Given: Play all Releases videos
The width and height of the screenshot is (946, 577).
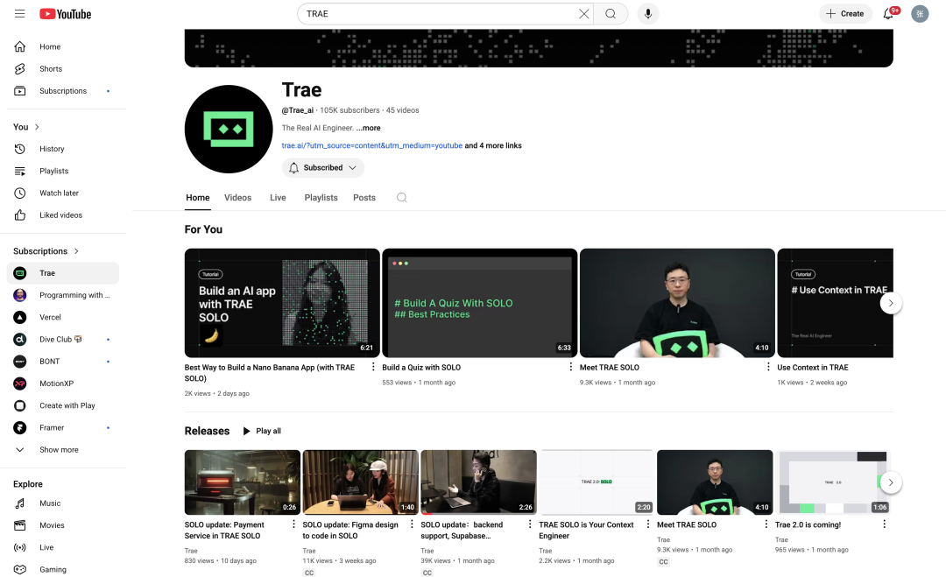Looking at the screenshot, I should (262, 431).
